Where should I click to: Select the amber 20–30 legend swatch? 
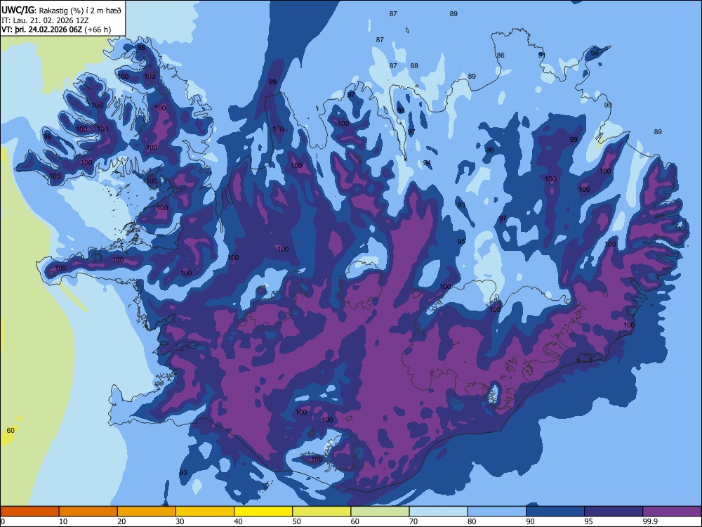pos(147,512)
